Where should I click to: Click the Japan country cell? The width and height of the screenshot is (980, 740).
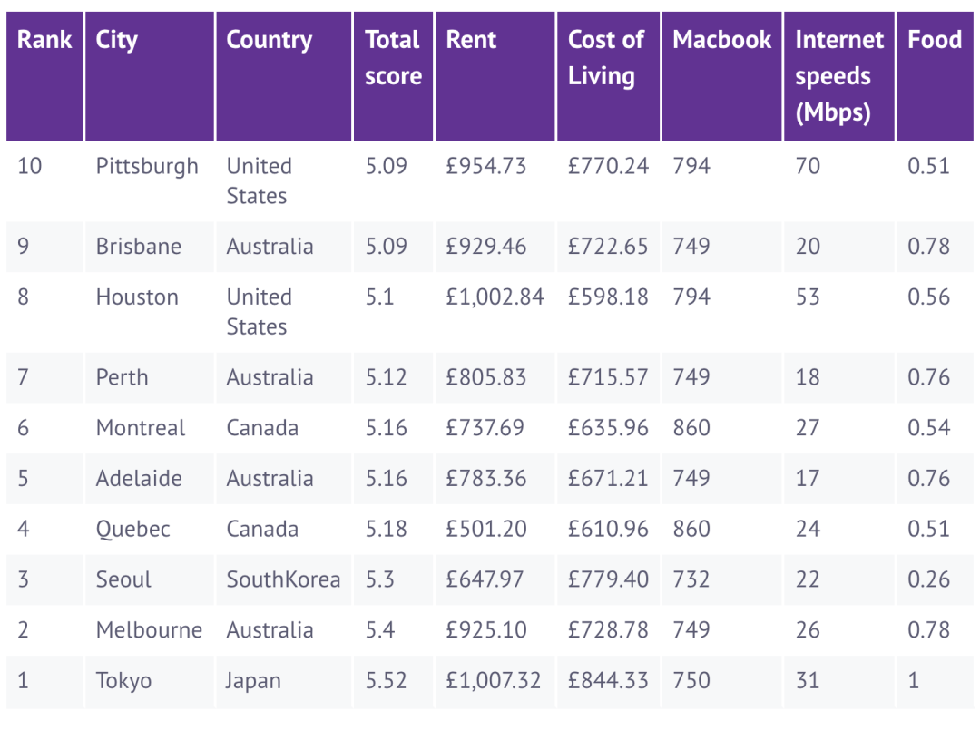click(254, 681)
